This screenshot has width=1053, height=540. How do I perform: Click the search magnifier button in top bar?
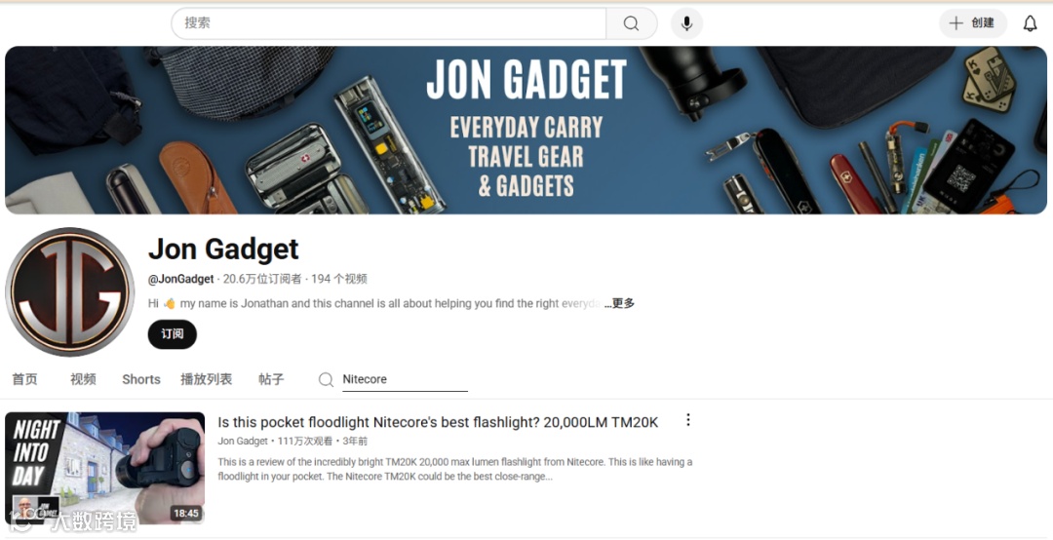(x=631, y=23)
